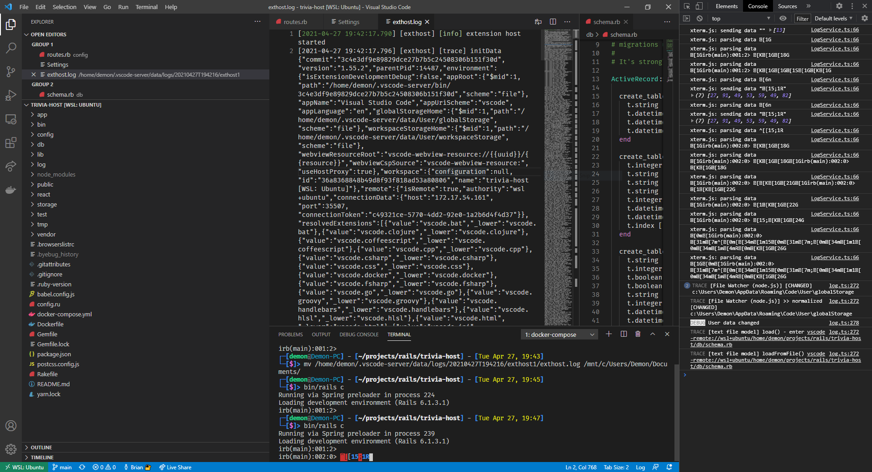This screenshot has width=872, height=472.
Task: Open the Search view in the activity bar
Action: point(10,48)
